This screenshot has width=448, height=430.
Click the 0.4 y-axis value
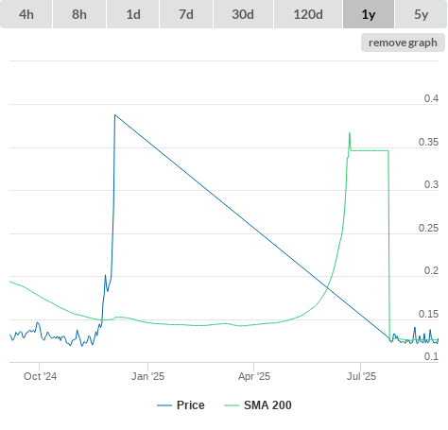[x=431, y=98]
